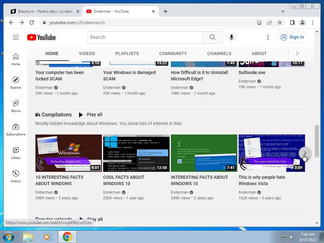Open Chrome three-dot menu
This screenshot has width=324, height=243.
click(313, 22)
